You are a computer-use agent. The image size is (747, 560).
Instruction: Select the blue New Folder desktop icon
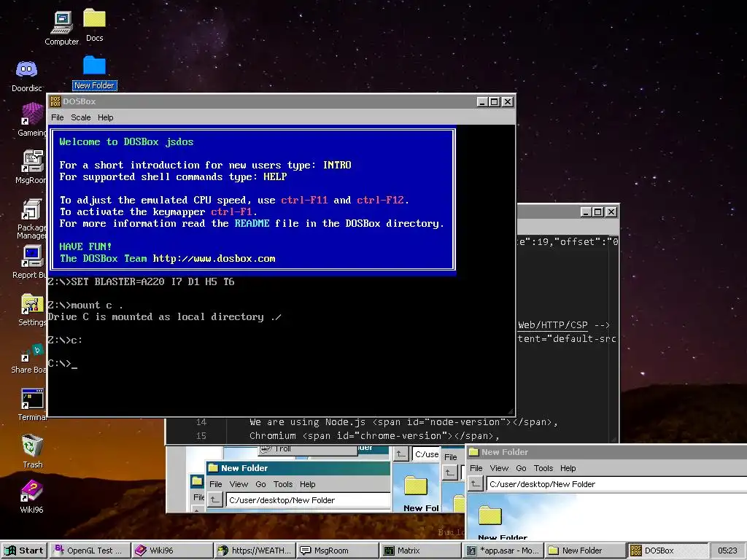[x=94, y=72]
